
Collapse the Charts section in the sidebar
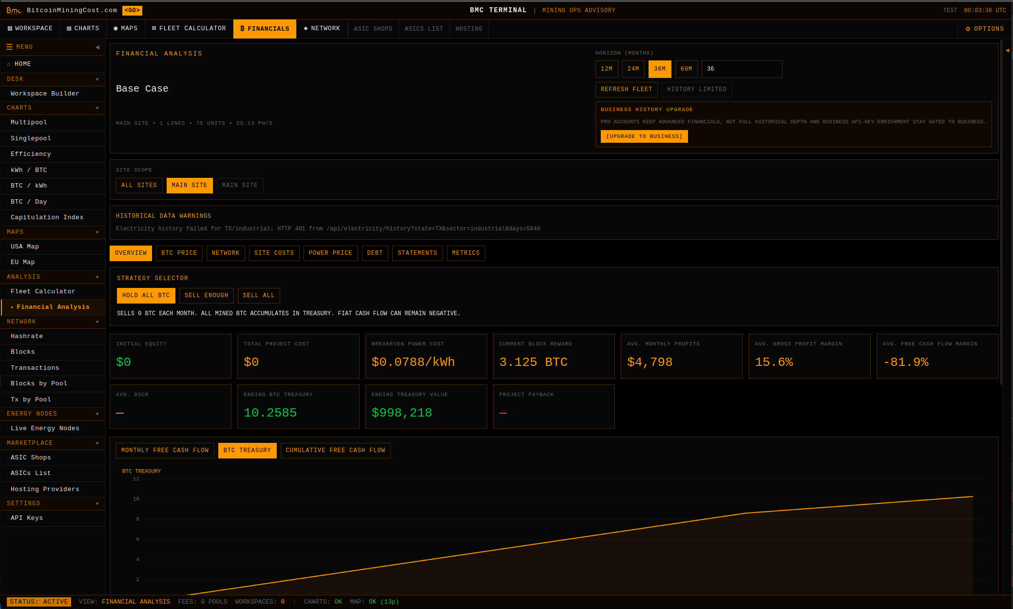click(x=97, y=108)
